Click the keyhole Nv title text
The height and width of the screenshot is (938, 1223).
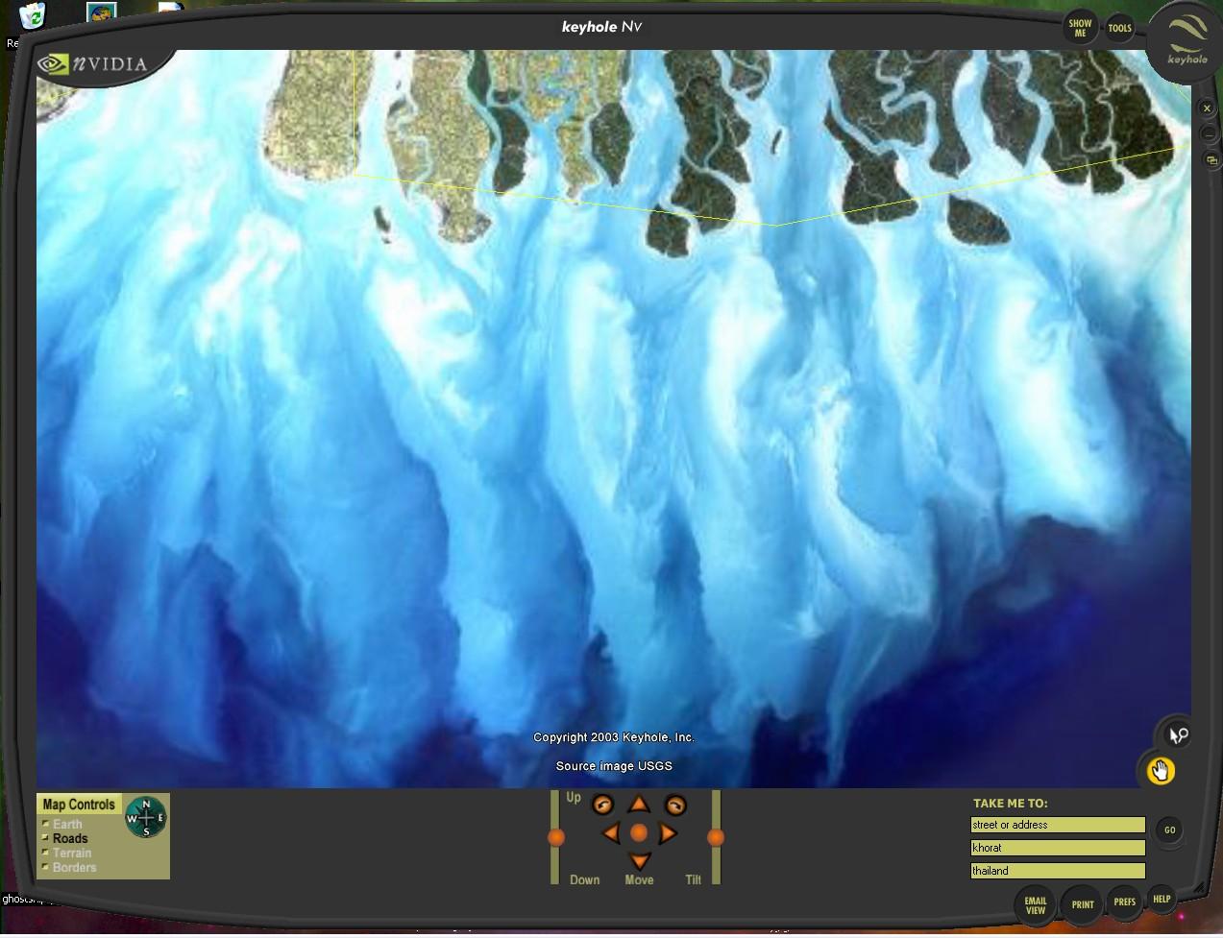[601, 26]
